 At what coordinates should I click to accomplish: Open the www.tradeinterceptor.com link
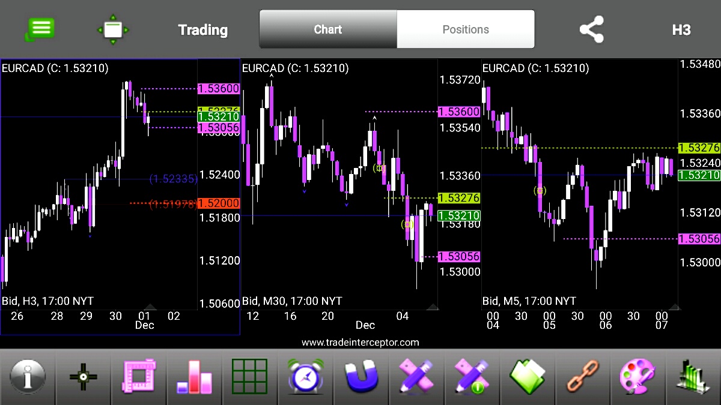point(360,343)
